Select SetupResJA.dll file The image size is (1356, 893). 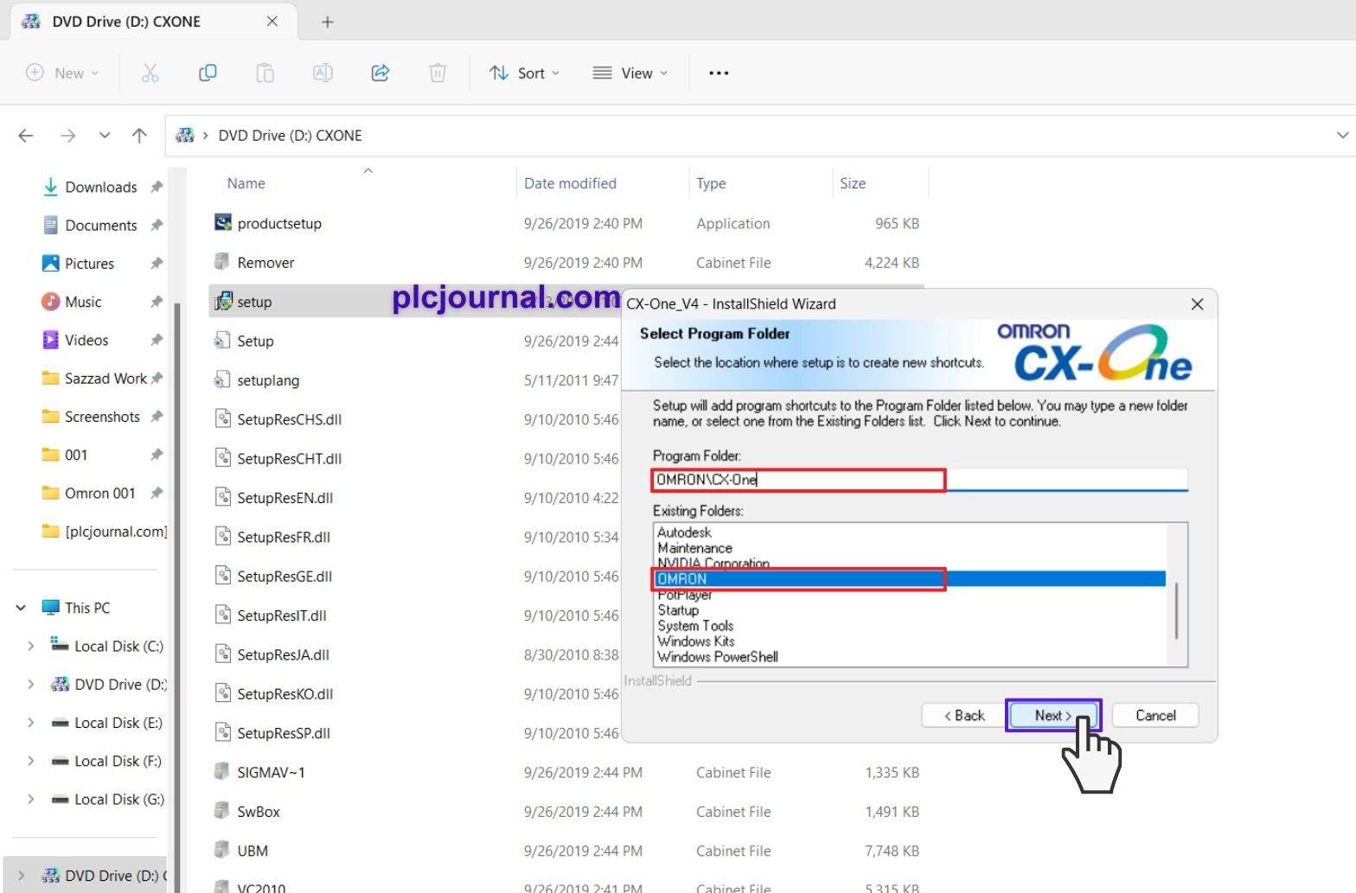point(283,655)
